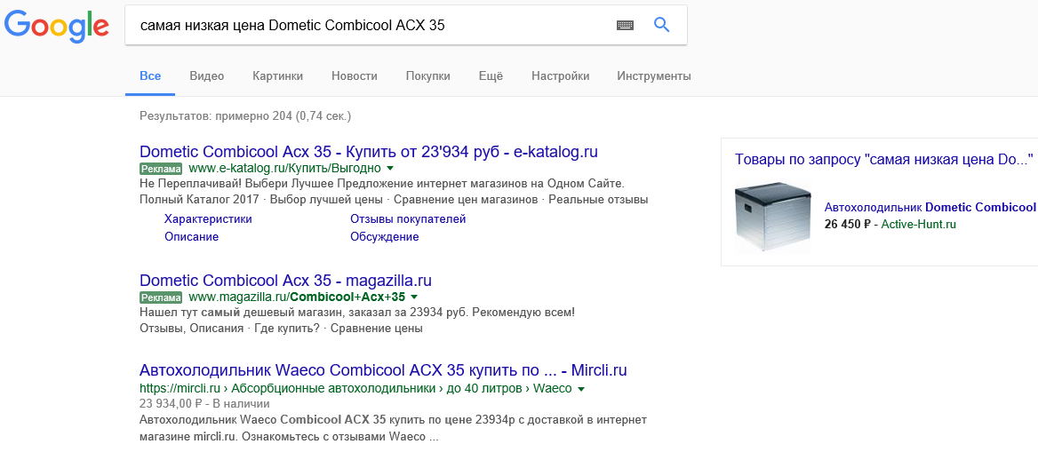Open the Инструменты search tools
The width and height of the screenshot is (1038, 460).
pos(654,76)
